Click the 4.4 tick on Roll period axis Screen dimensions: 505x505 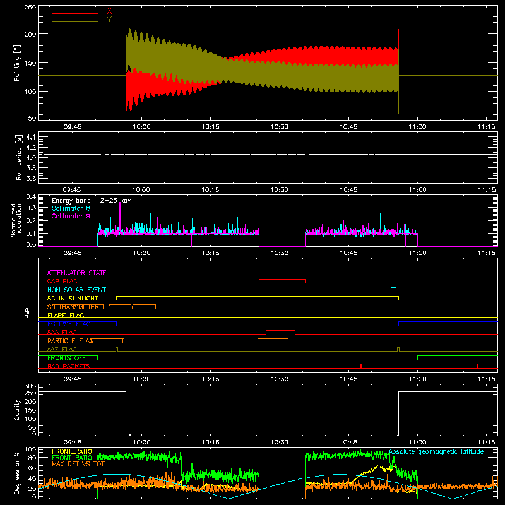pyautogui.click(x=31, y=137)
